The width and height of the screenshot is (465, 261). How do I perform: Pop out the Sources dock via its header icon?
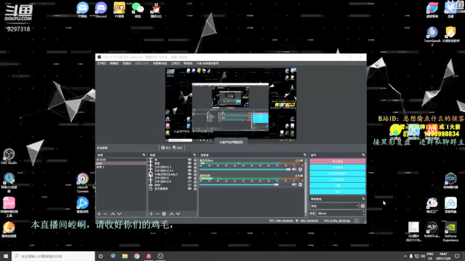pos(195,155)
